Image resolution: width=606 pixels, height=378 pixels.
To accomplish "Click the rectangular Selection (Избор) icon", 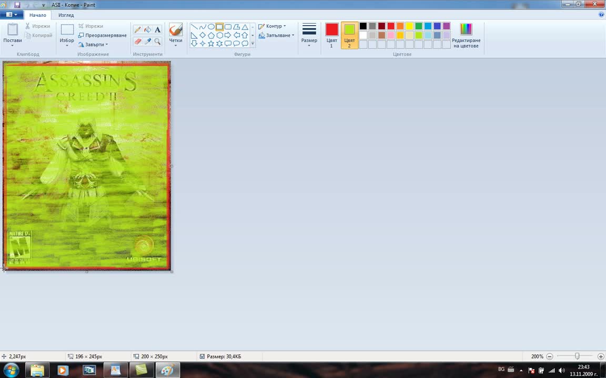I will (x=67, y=30).
